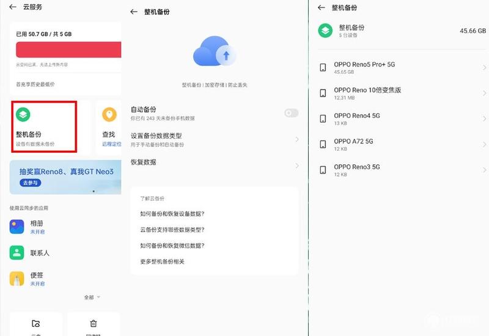Open chevron for OPPO A72 5G

tap(484, 144)
